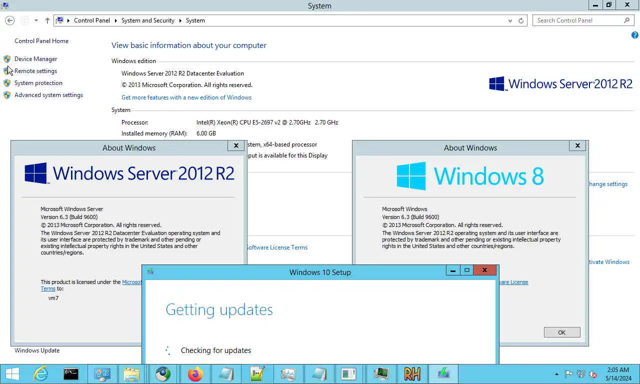
Task: Open Device Manager from the sidebar
Action: coord(35,59)
